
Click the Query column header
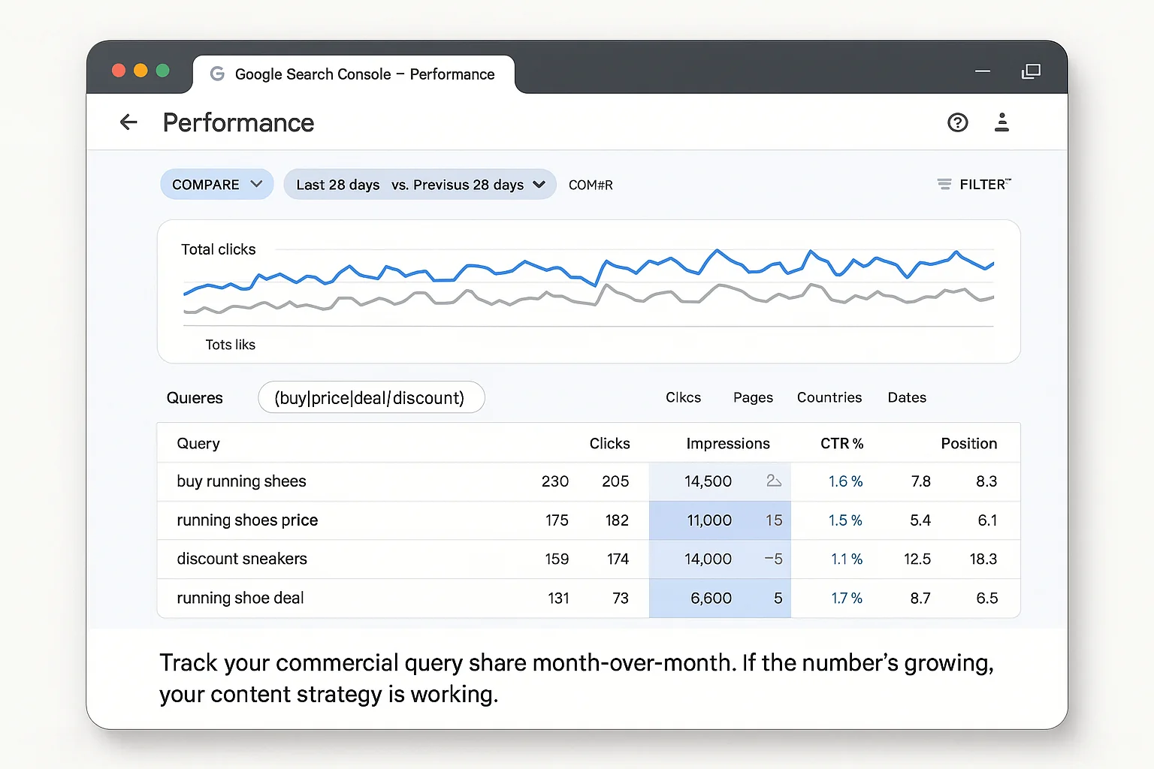pyautogui.click(x=198, y=443)
